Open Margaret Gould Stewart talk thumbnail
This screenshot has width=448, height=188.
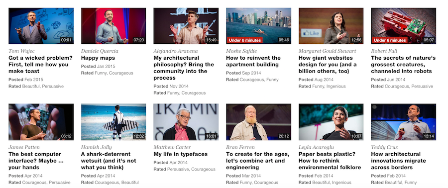pyautogui.click(x=331, y=26)
